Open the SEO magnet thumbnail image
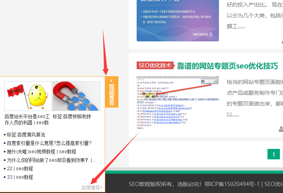283x193 pixels. pyautogui.click(x=76, y=96)
